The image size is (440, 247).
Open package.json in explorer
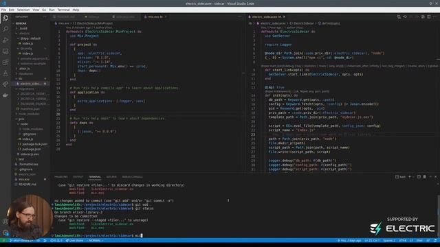32,149
